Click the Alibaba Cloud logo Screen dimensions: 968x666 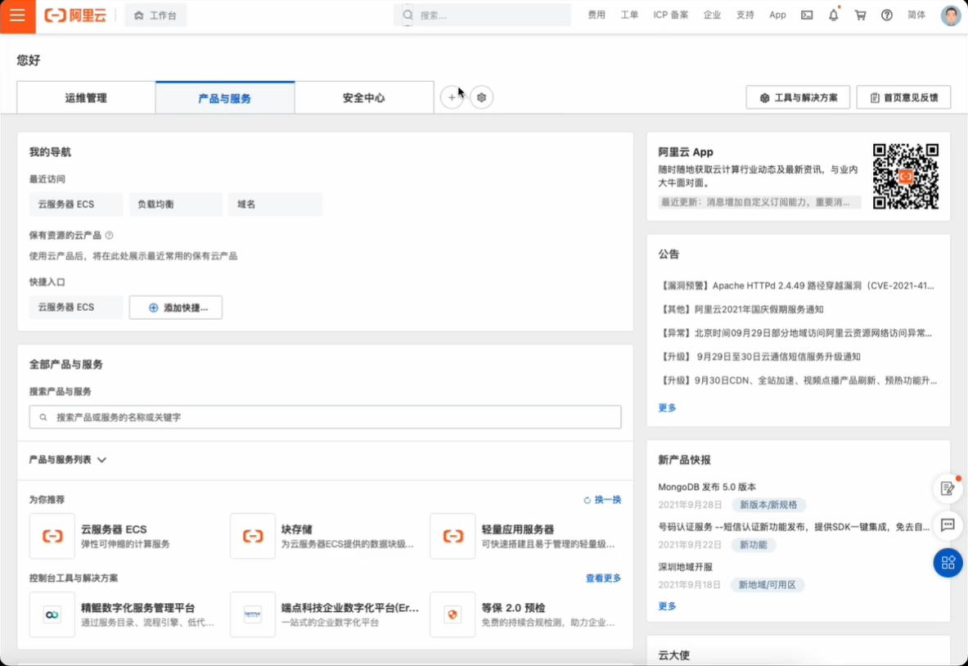tap(75, 16)
